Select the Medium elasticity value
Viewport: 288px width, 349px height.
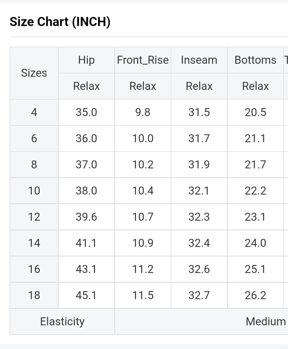click(x=265, y=321)
